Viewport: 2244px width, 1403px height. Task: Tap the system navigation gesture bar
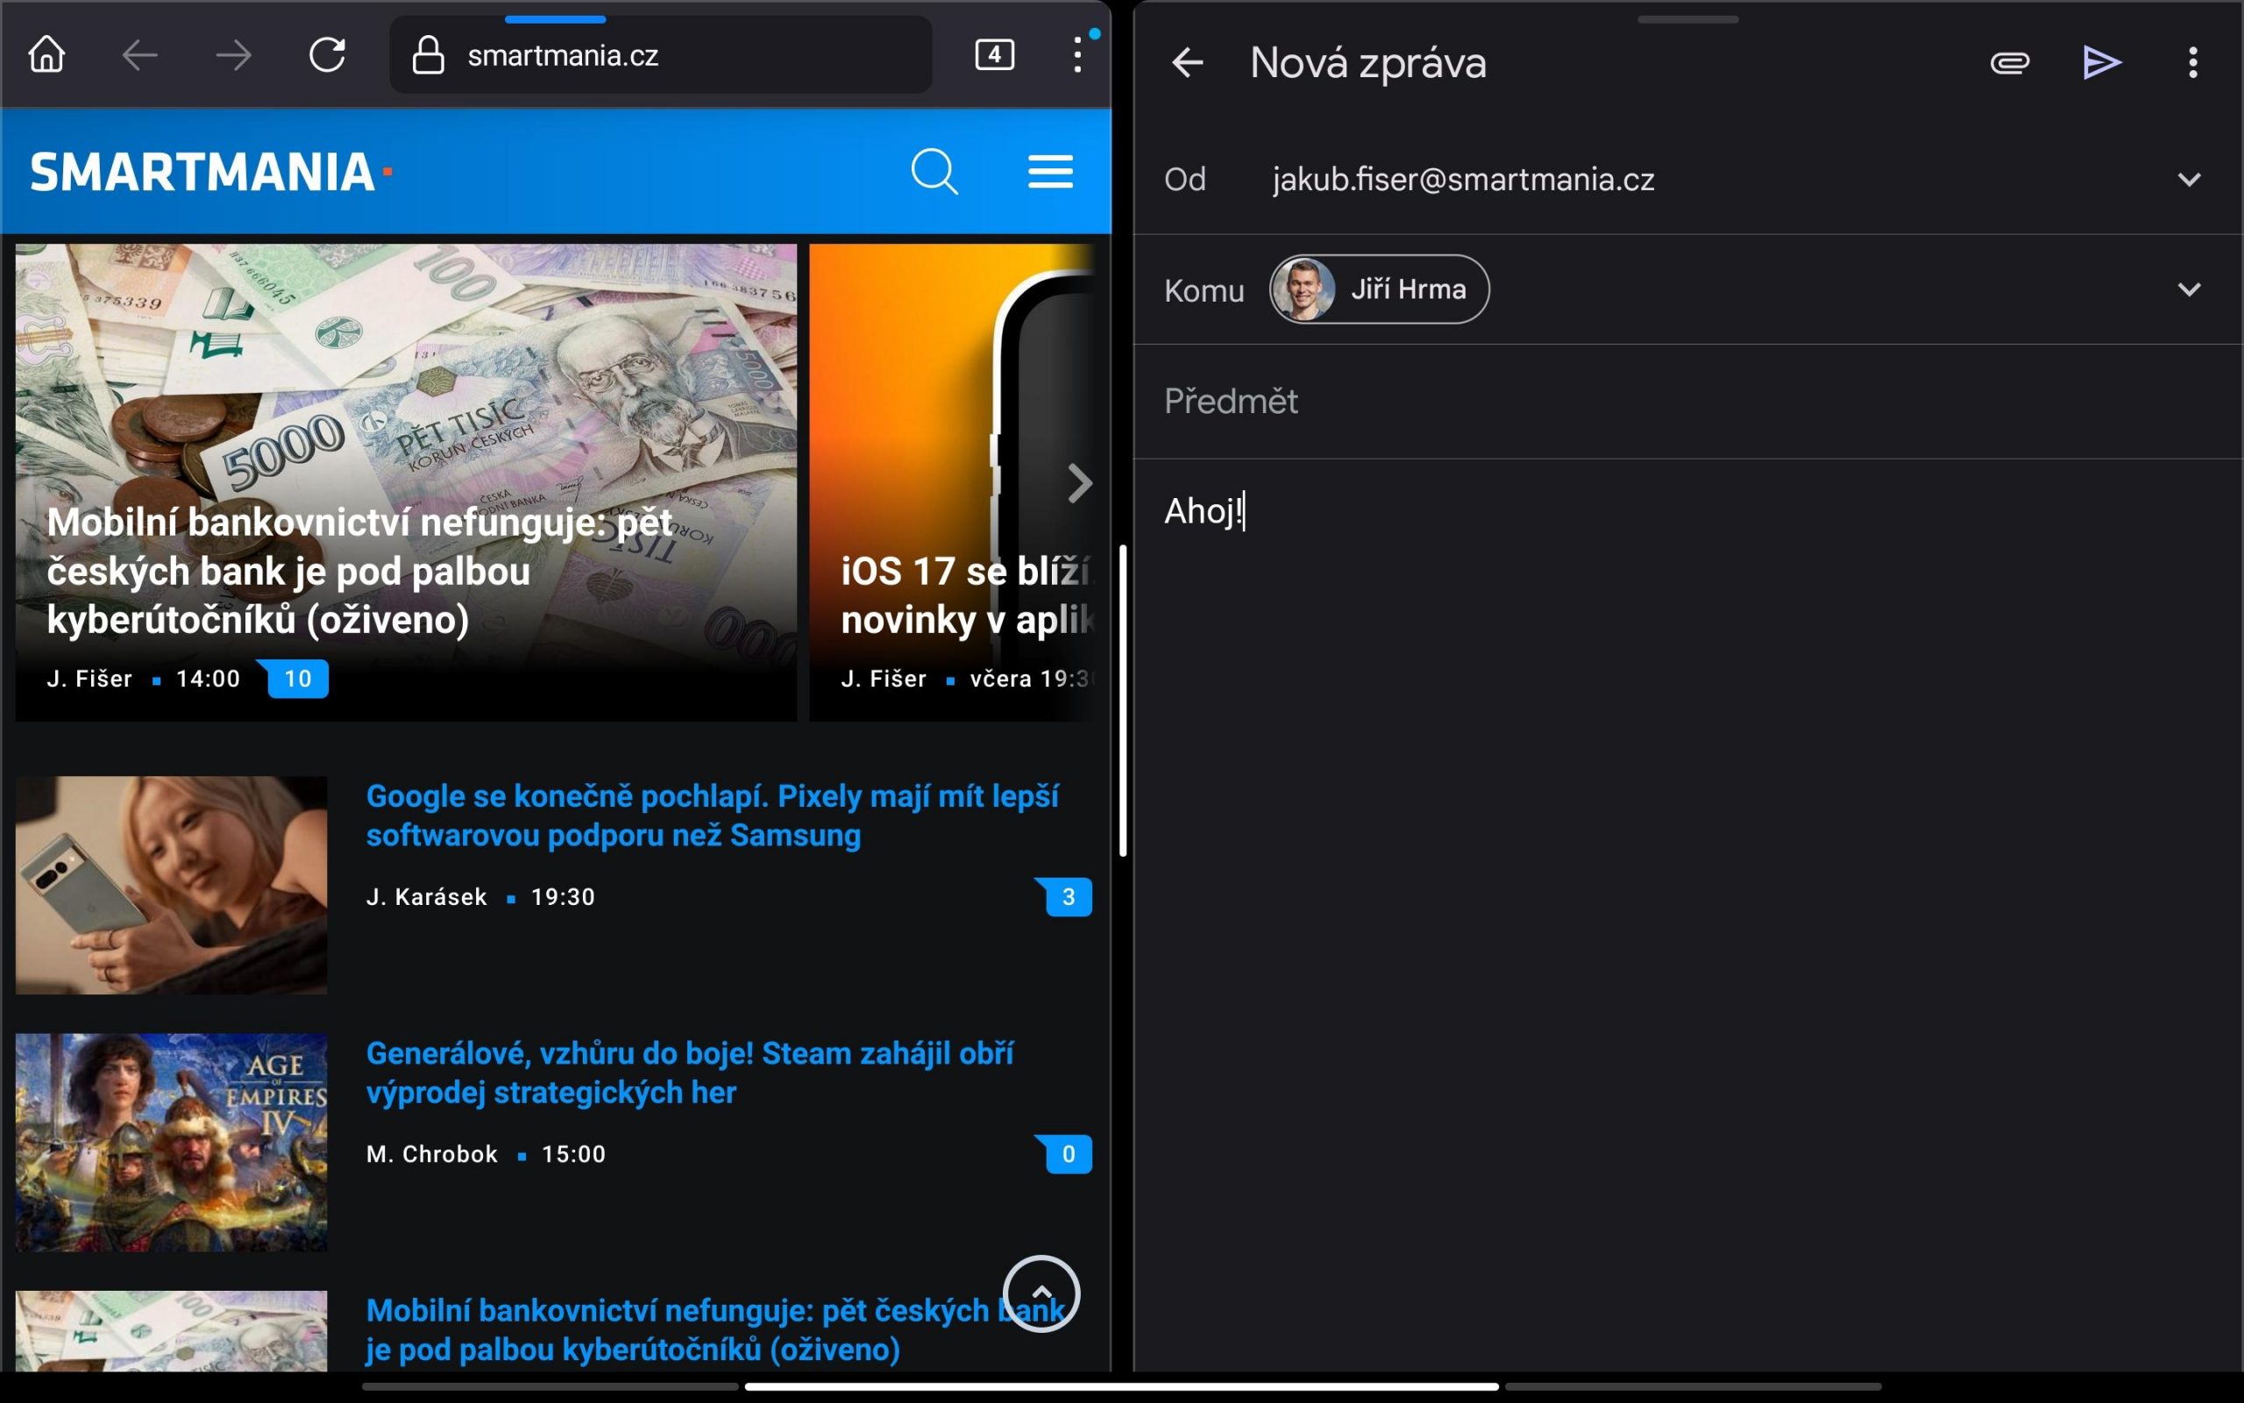(1121, 1385)
